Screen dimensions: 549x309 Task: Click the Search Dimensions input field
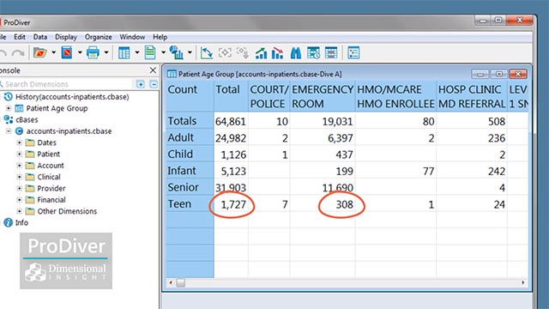pos(67,84)
